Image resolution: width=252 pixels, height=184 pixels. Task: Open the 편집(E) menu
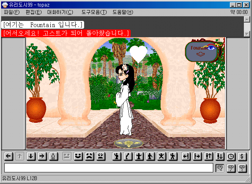tap(33, 12)
